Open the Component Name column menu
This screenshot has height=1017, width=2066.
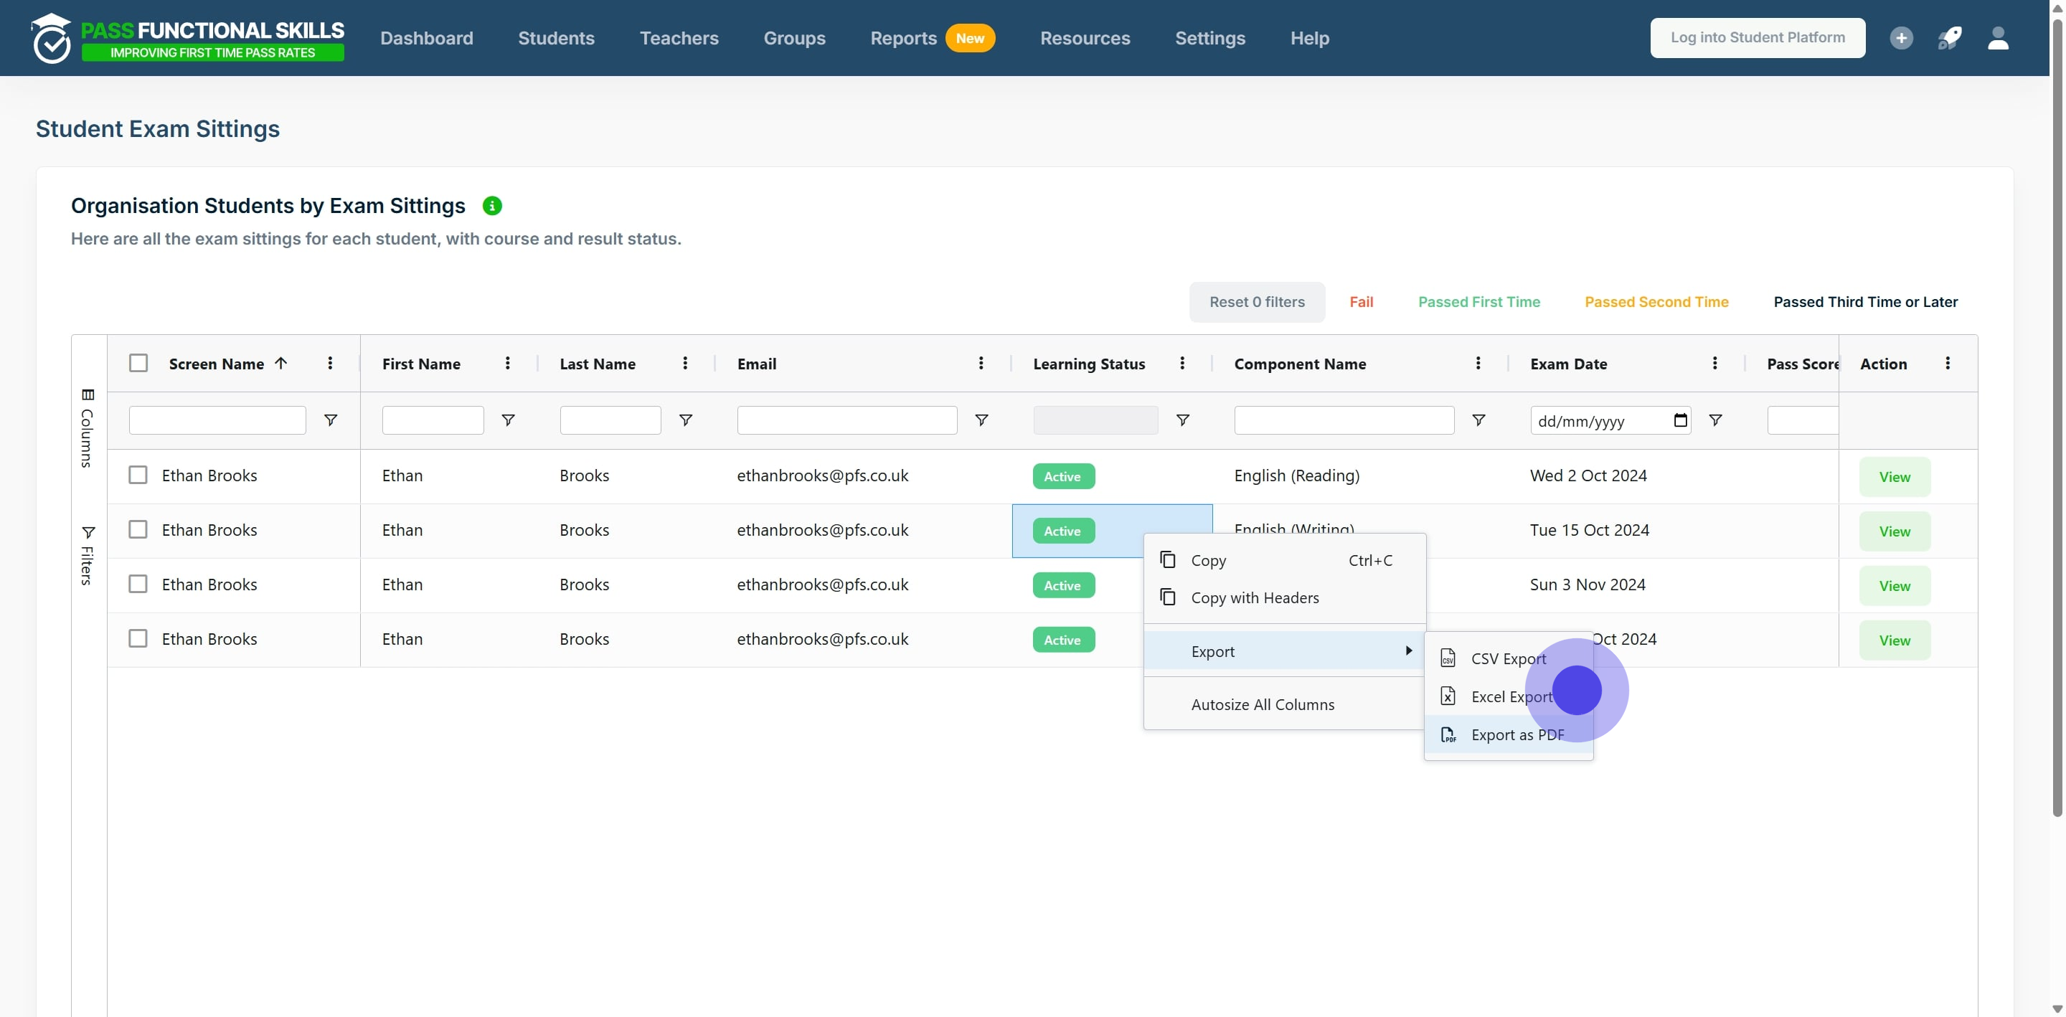tap(1477, 364)
